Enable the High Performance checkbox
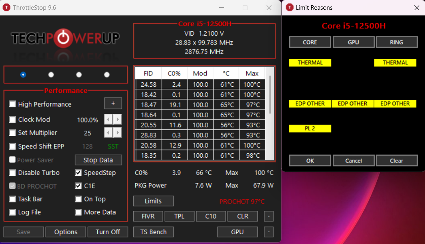The image size is (425, 244). [x=12, y=104]
